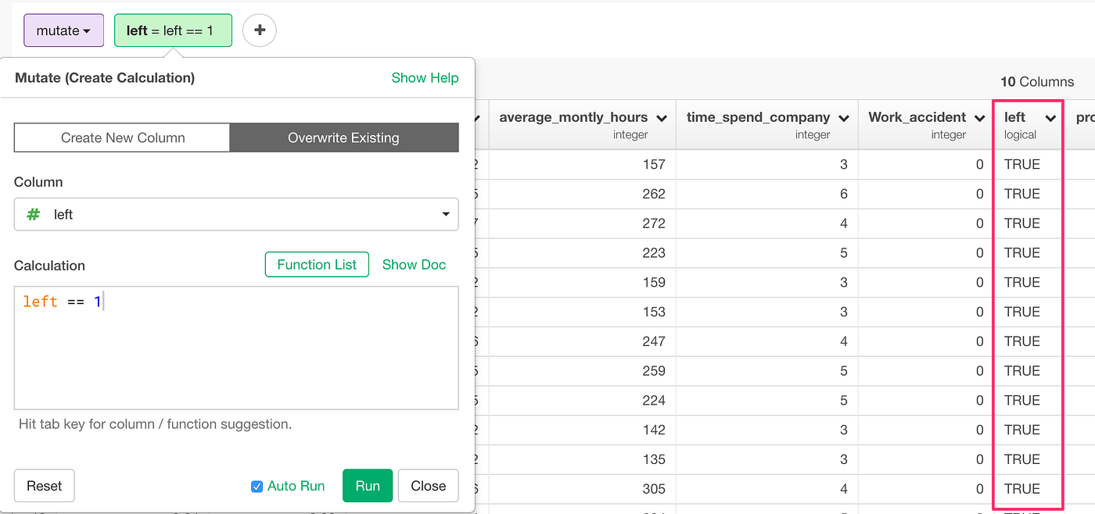Open the Work_accident header menu
The height and width of the screenshot is (514, 1095).
979,117
